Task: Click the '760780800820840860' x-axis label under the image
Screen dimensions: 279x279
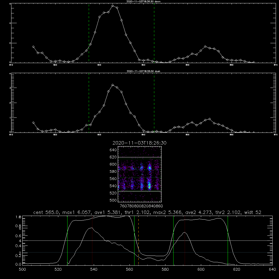Action: point(141,206)
